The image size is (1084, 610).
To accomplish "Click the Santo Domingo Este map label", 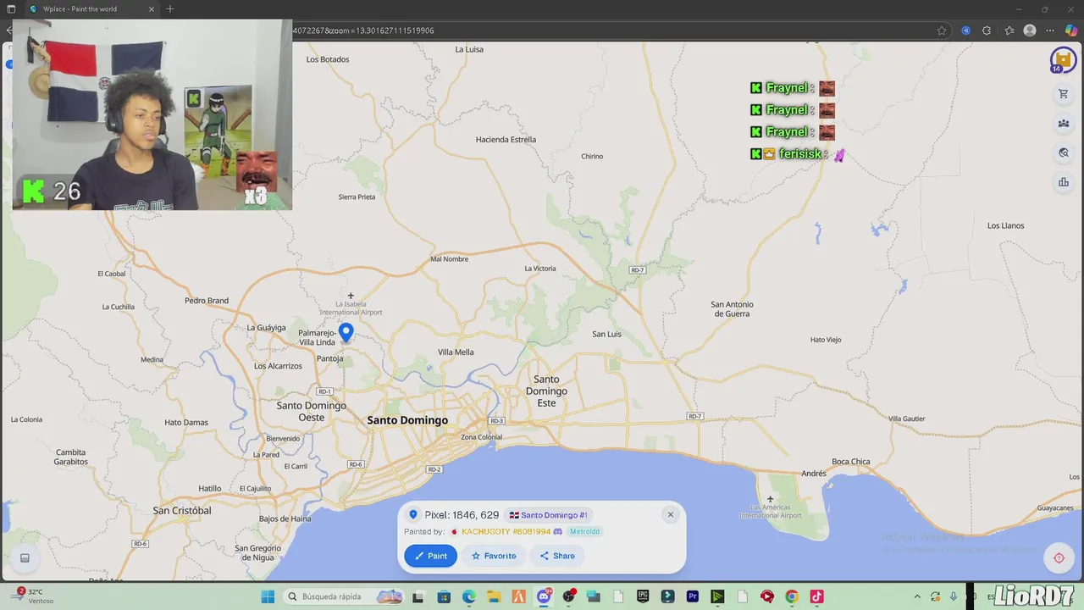I will (546, 391).
